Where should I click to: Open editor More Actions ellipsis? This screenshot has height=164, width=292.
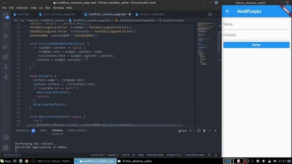215,14
